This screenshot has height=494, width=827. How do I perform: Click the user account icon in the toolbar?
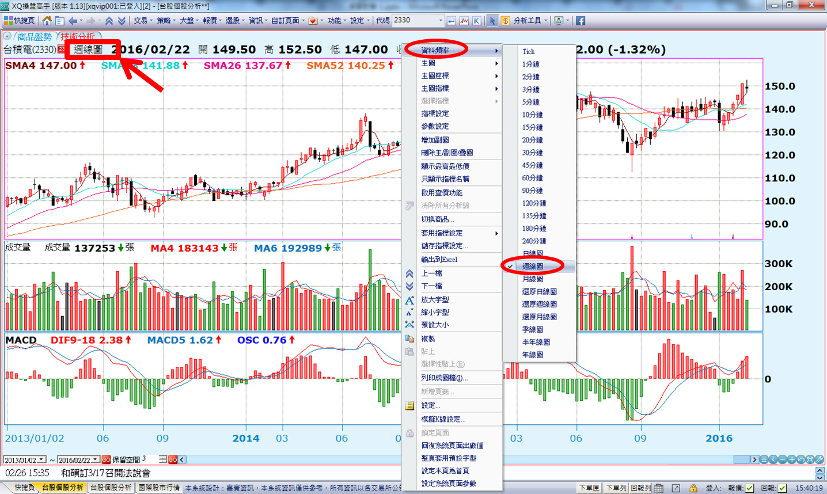[558, 21]
